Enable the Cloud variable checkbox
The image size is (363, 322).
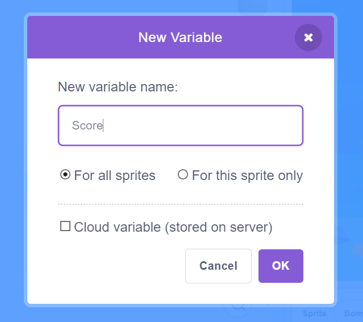tap(65, 226)
